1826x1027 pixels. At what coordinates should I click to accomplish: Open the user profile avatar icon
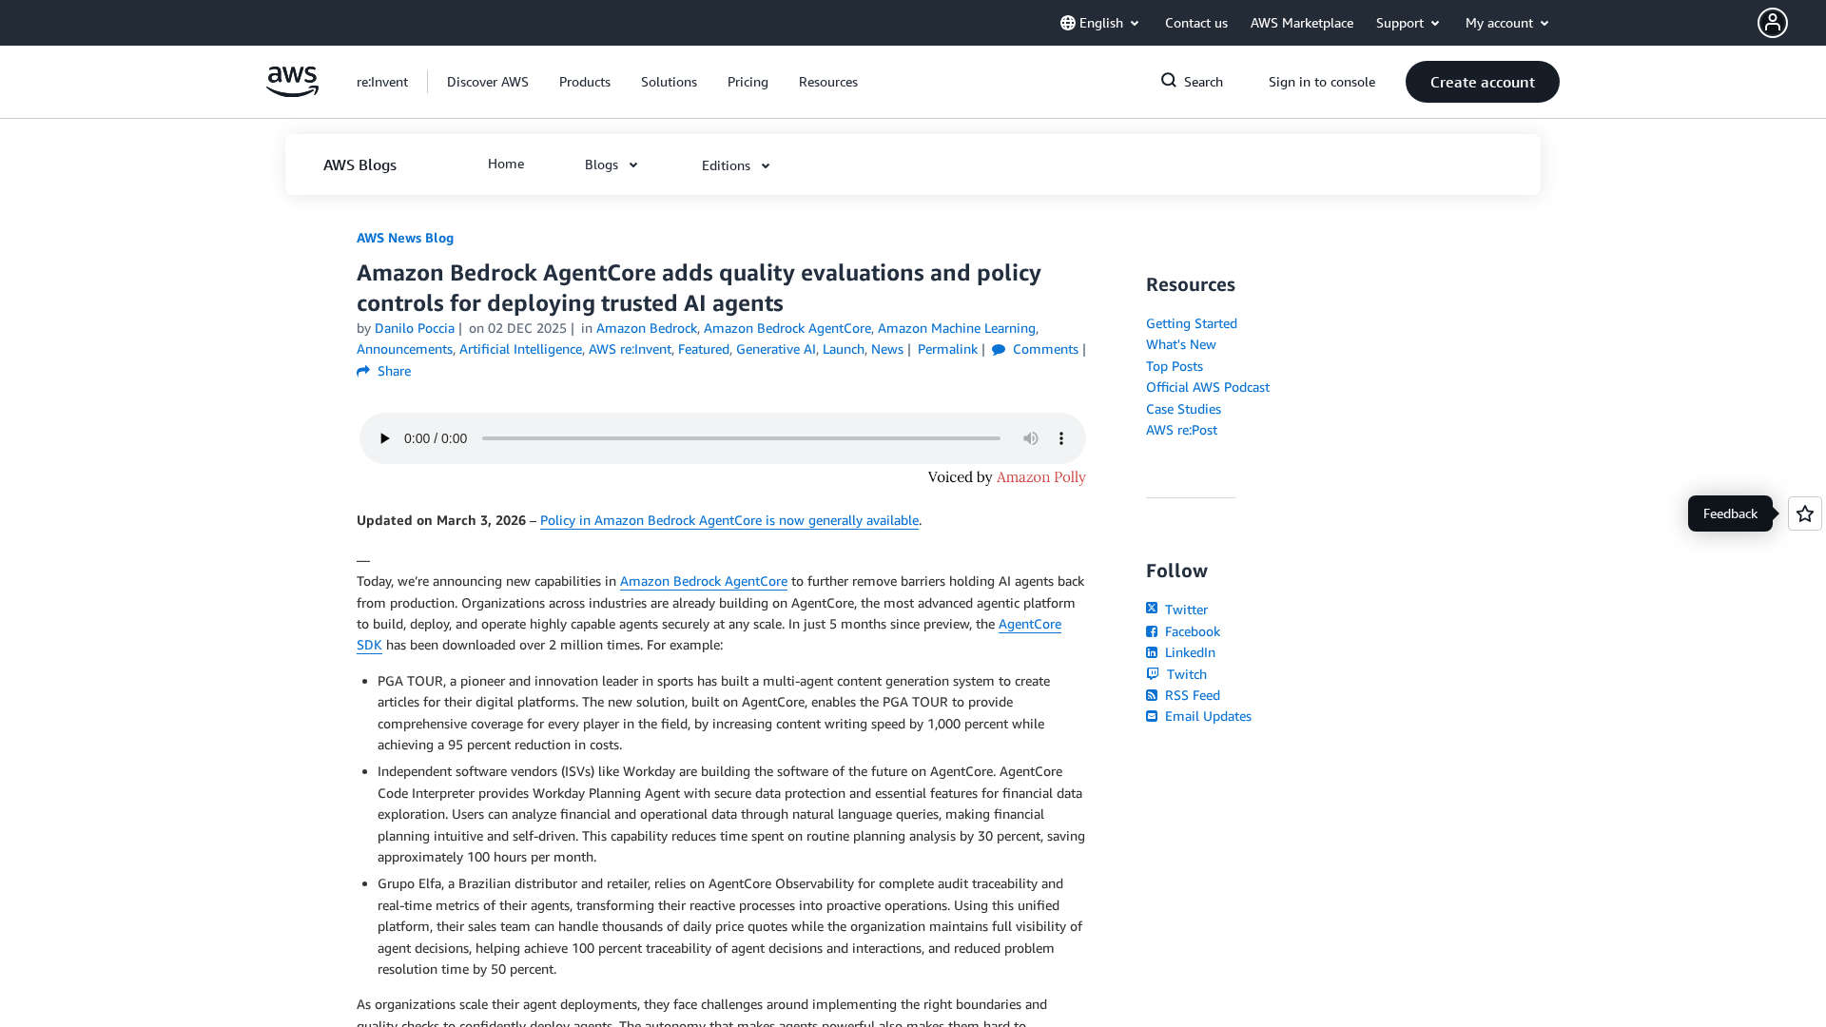coord(1772,23)
